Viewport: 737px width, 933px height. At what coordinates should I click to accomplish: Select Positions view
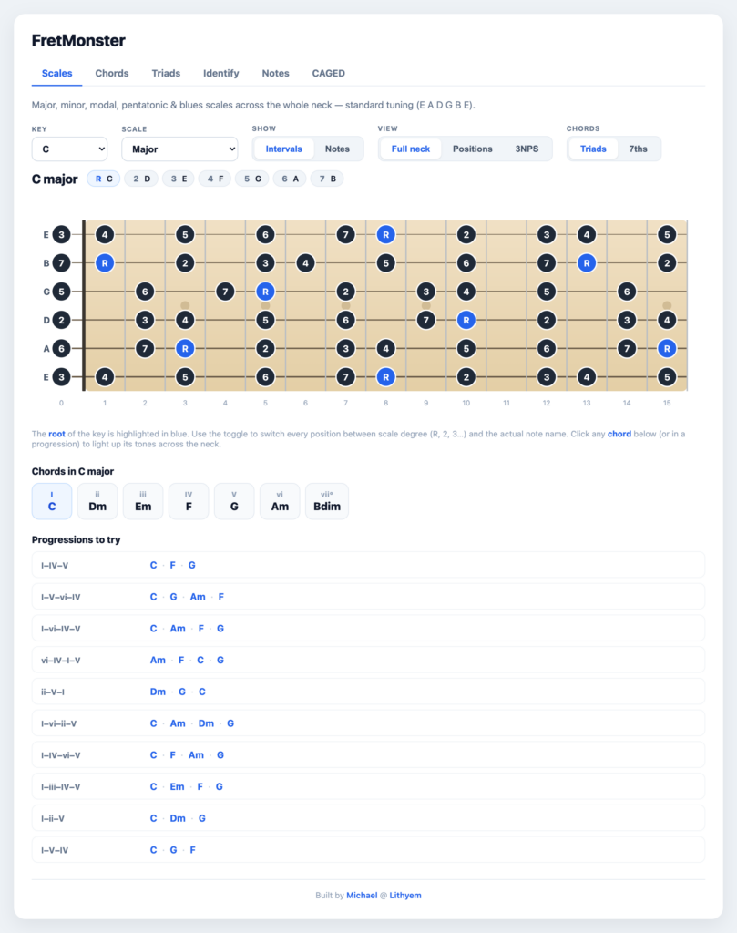472,149
